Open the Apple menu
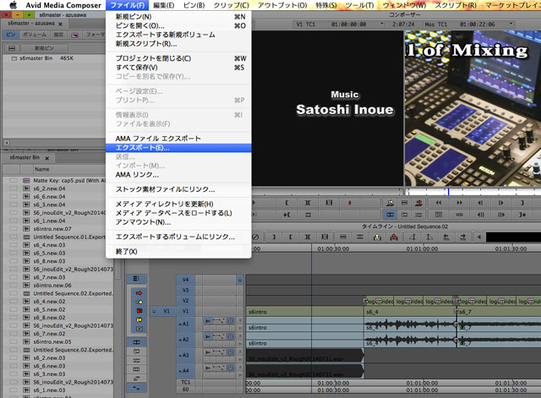This screenshot has width=541, height=398. tap(13, 5)
